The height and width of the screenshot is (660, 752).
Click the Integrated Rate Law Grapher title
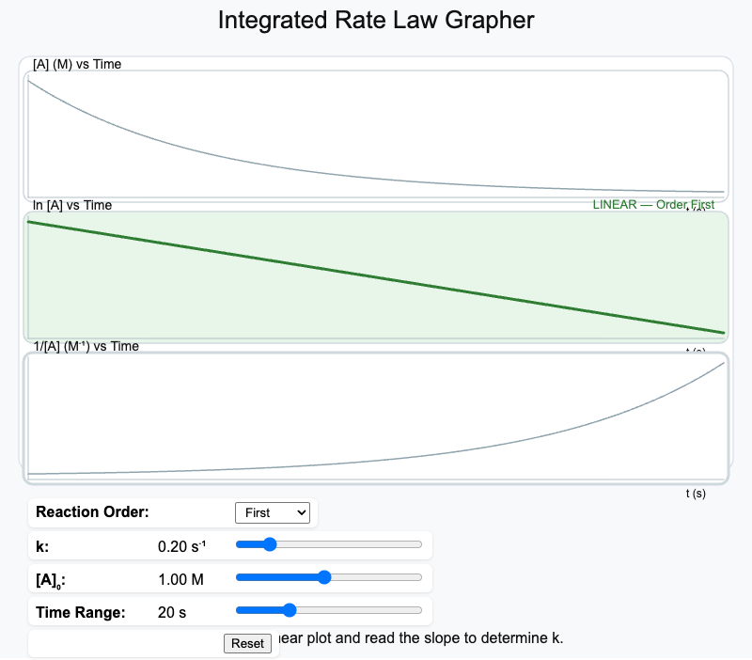click(376, 20)
